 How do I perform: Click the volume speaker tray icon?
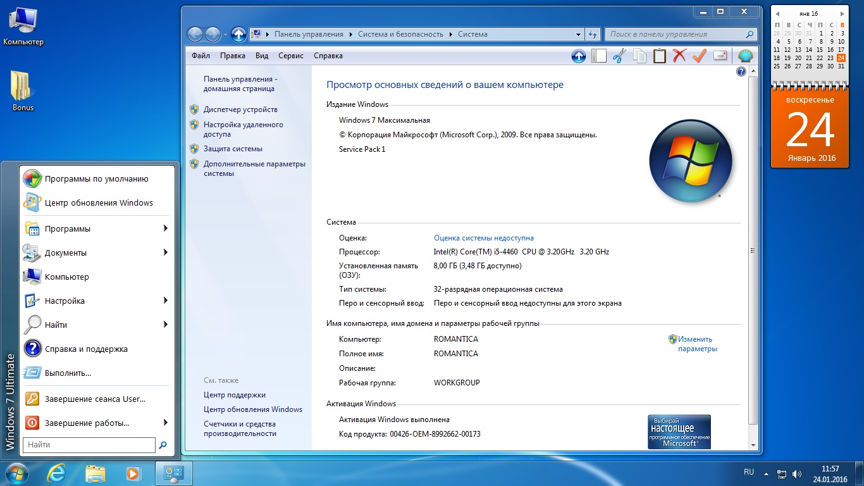point(797,473)
